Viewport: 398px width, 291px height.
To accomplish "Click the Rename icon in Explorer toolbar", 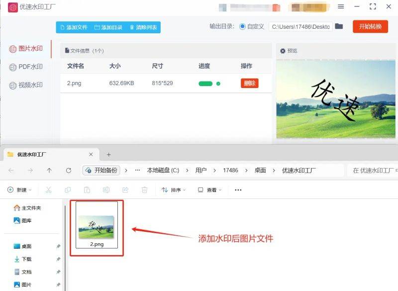I will pos(106,190).
